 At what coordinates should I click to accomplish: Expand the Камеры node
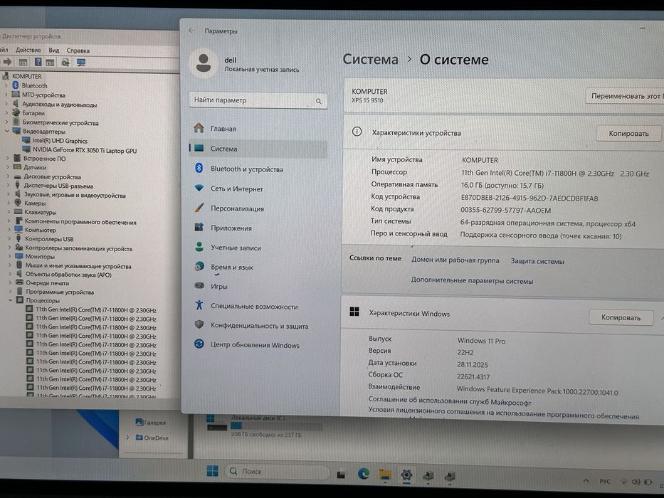[8, 203]
